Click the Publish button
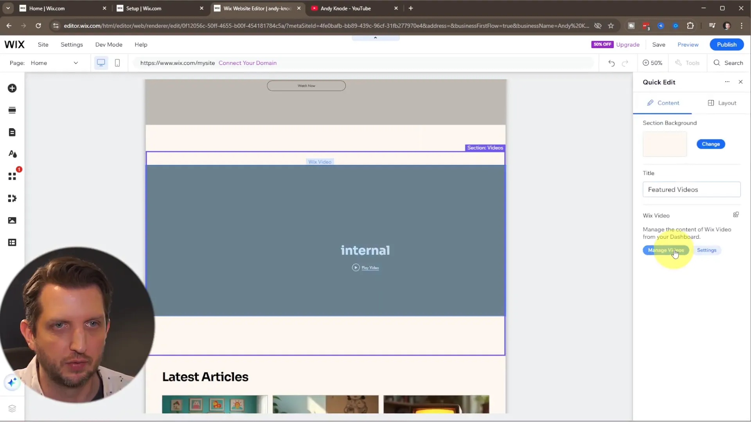This screenshot has height=422, width=751. coord(726,44)
